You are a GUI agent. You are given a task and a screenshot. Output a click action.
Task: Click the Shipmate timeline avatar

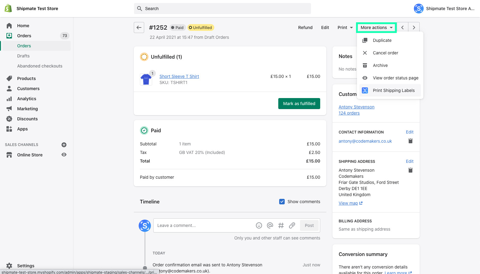pyautogui.click(x=145, y=226)
